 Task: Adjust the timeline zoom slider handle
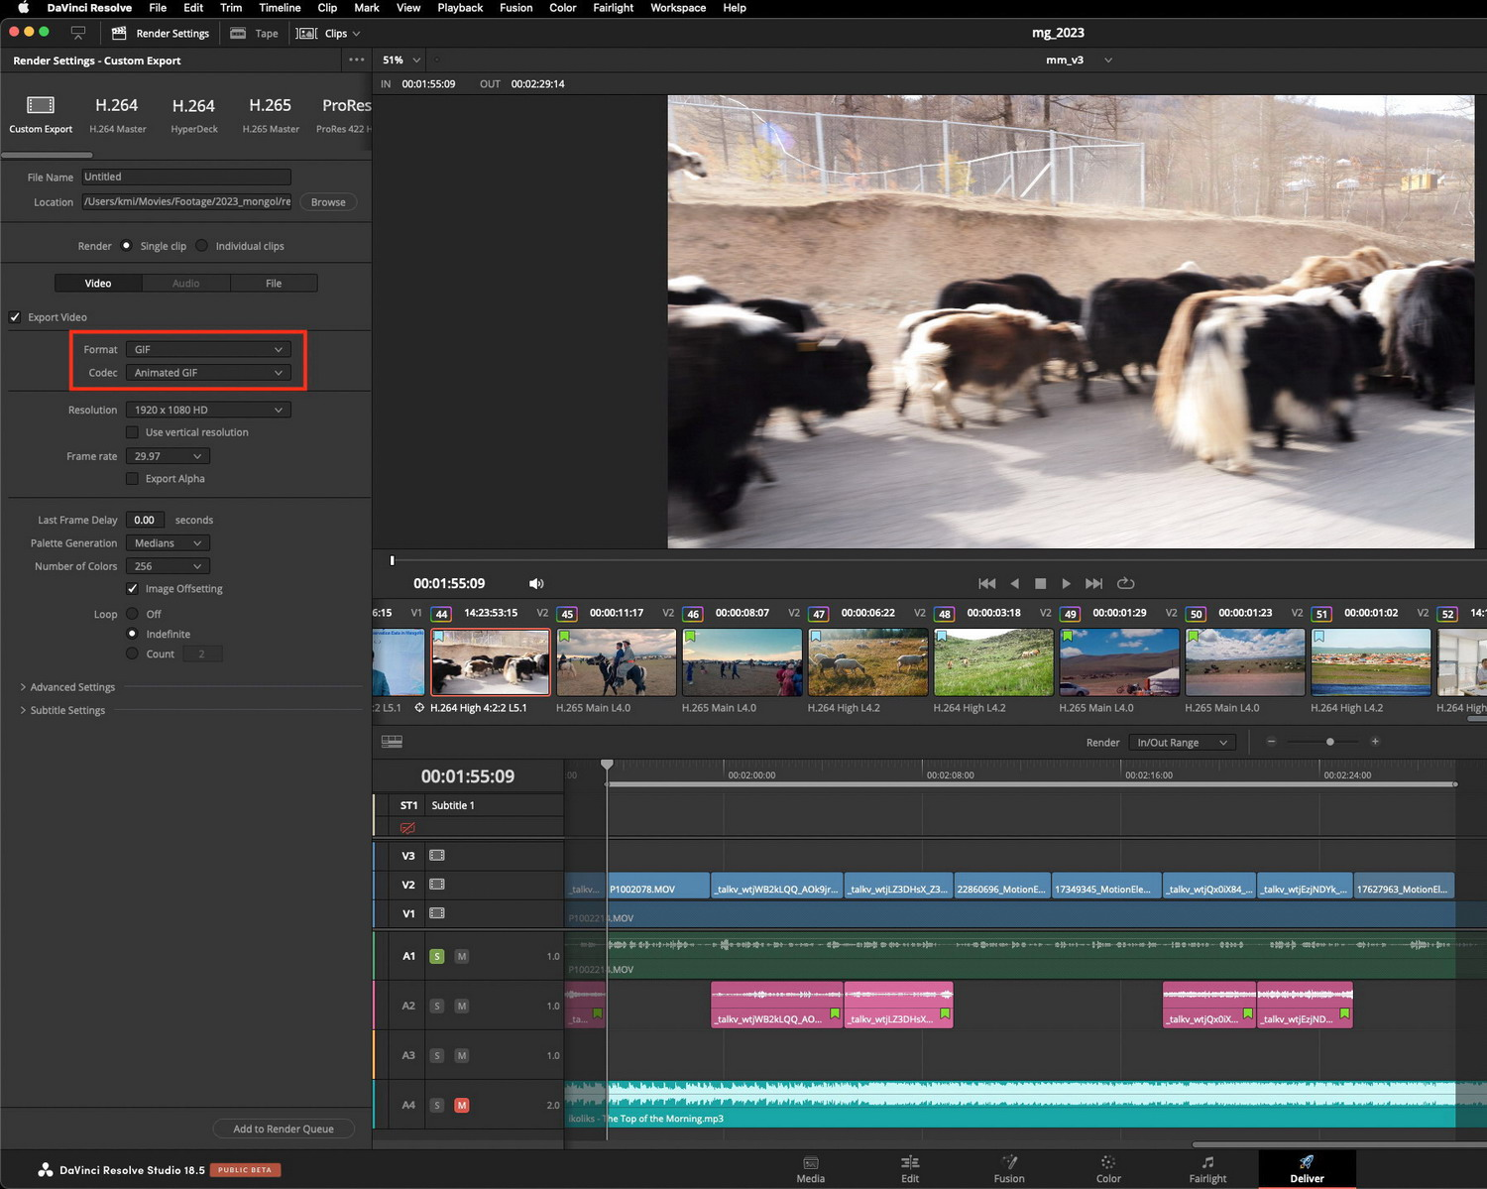pos(1329,742)
